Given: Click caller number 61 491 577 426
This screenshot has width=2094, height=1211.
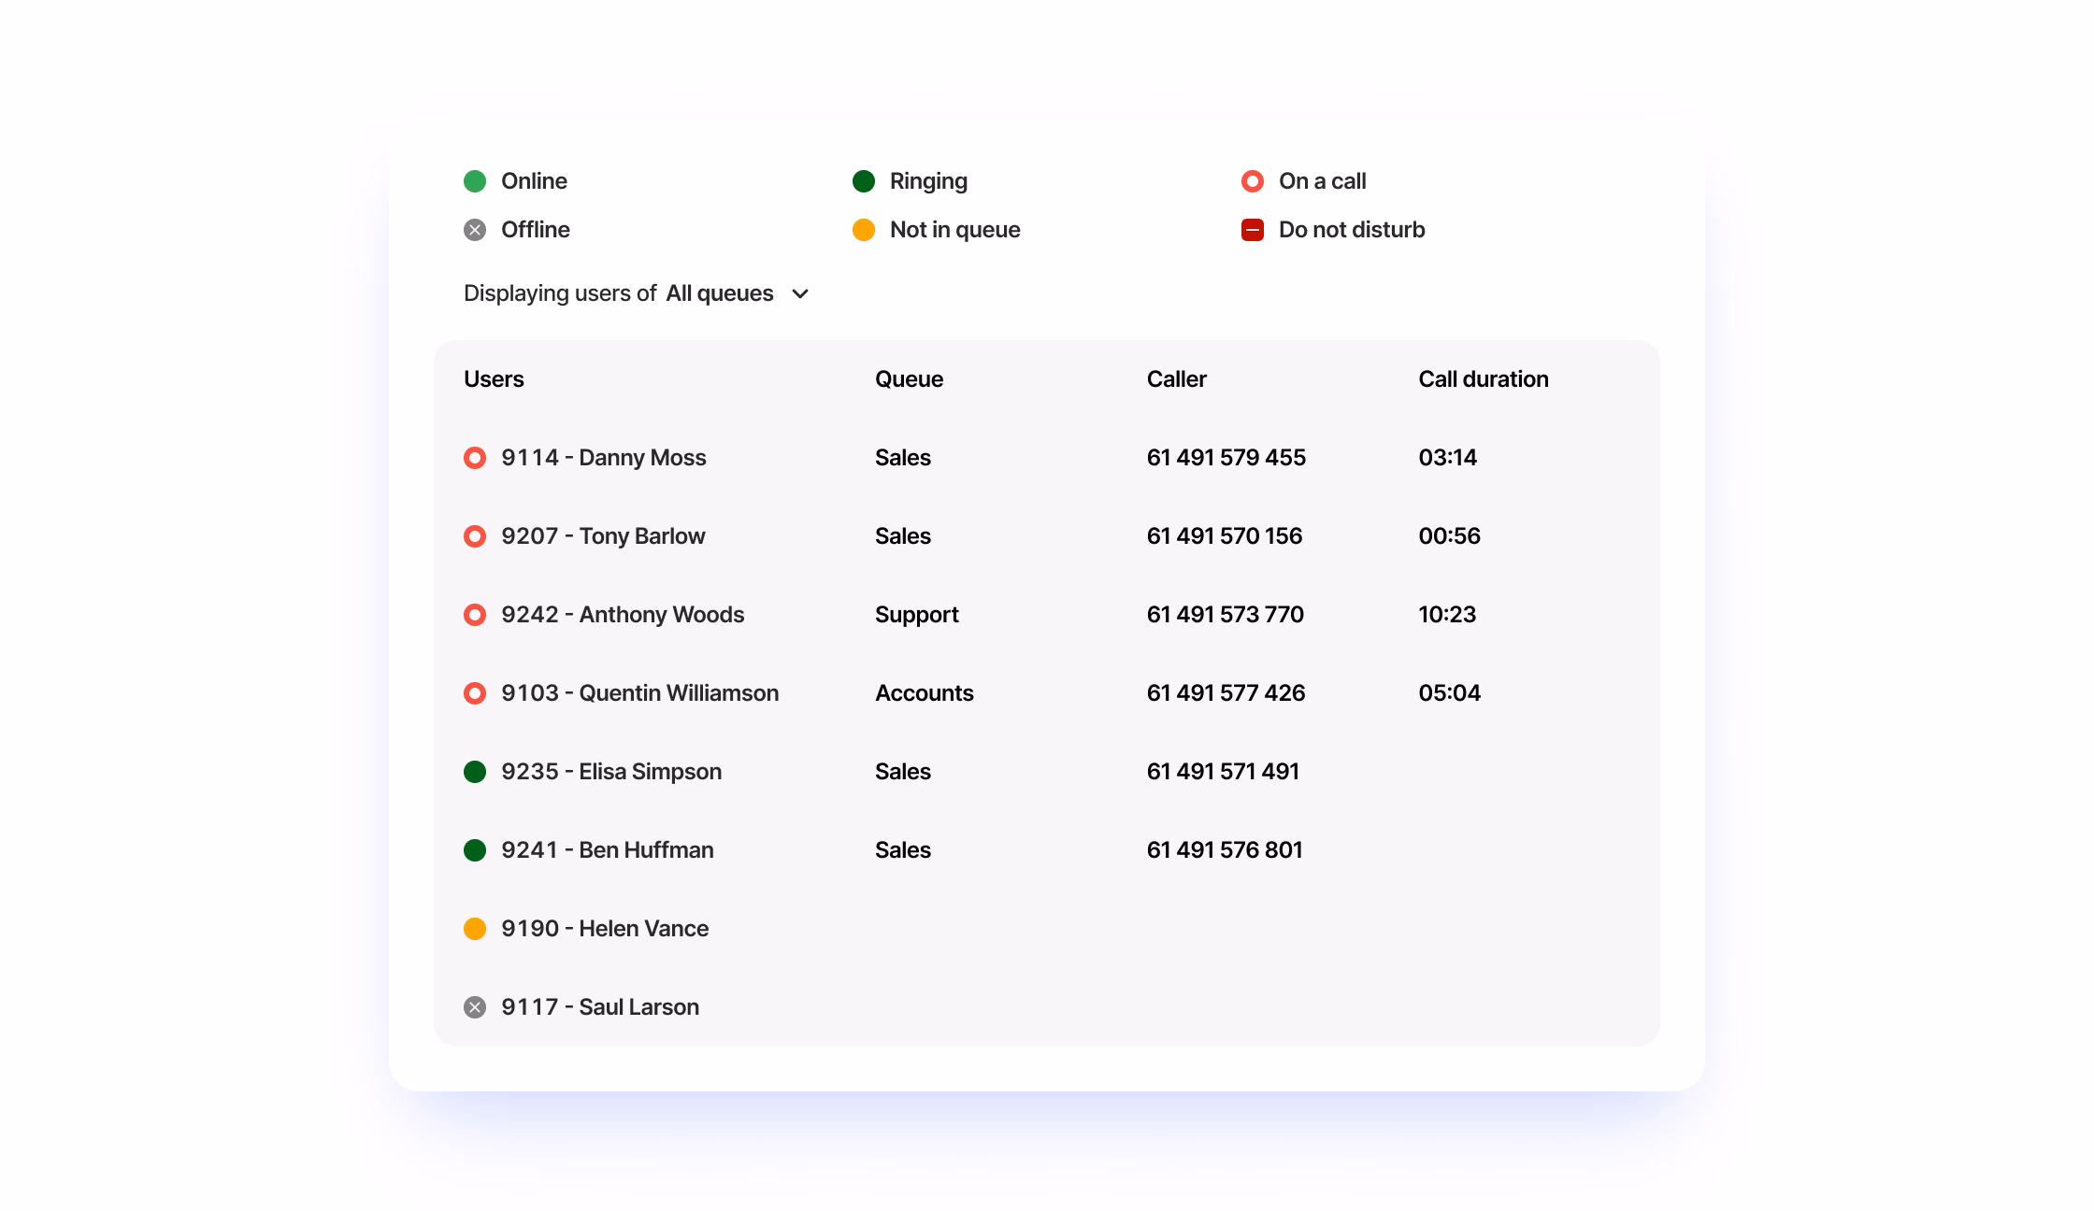Looking at the screenshot, I should pos(1226,693).
